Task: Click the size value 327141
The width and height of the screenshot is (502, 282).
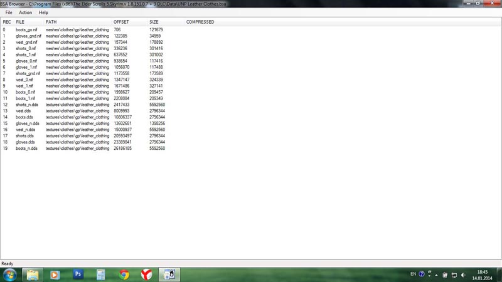Action: coord(156,86)
